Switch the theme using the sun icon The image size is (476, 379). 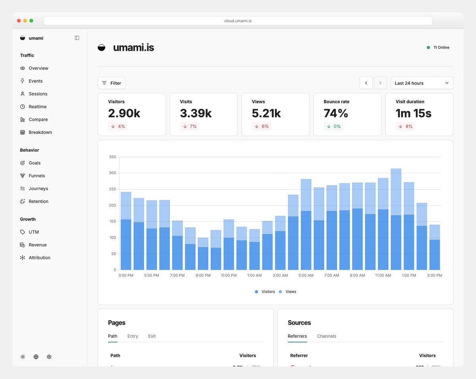(x=23, y=356)
